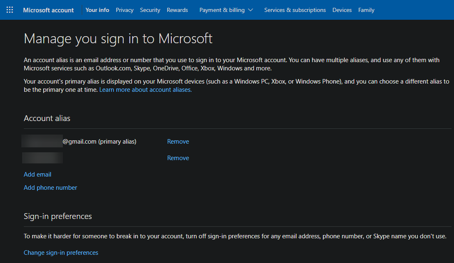
Task: View Services & subscriptions
Action: (x=295, y=10)
